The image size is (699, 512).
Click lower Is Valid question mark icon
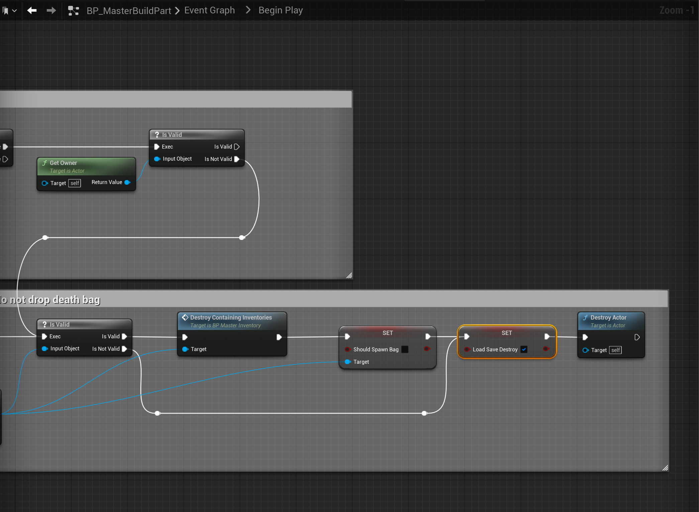[x=44, y=324]
